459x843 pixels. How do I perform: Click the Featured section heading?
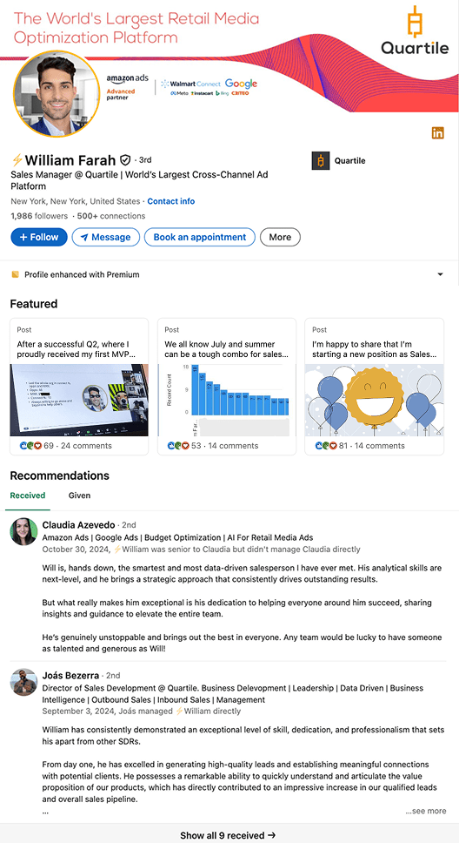coord(34,304)
